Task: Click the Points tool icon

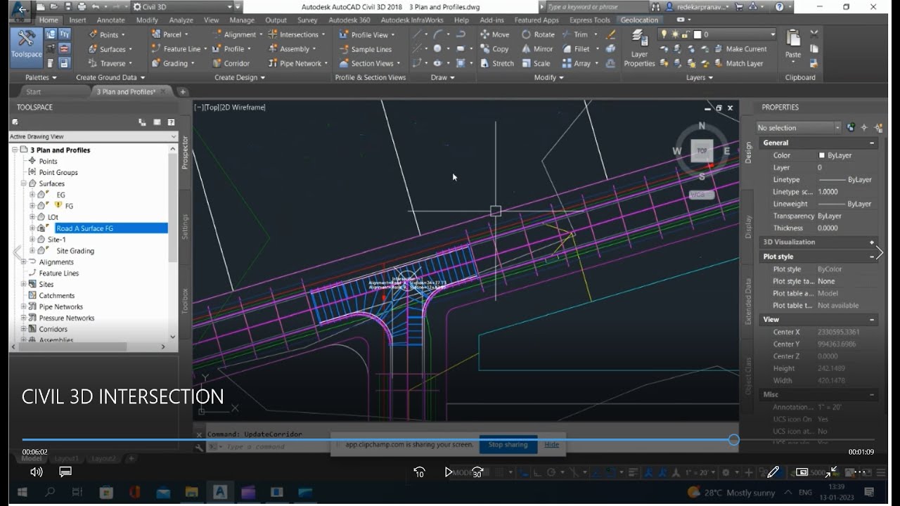Action: 94,34
